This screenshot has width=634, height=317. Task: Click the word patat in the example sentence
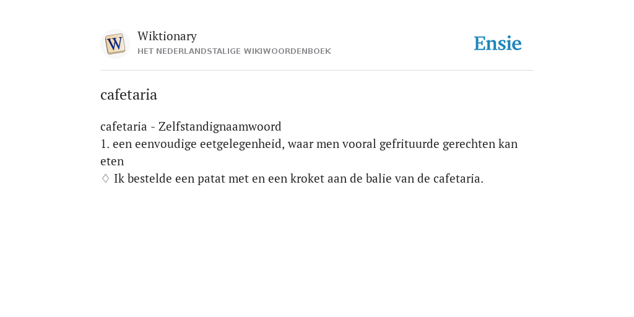click(212, 179)
